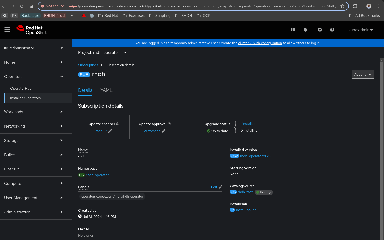Open the hamburger navigation menu
Screen dimensions: 384x240
point(7,30)
